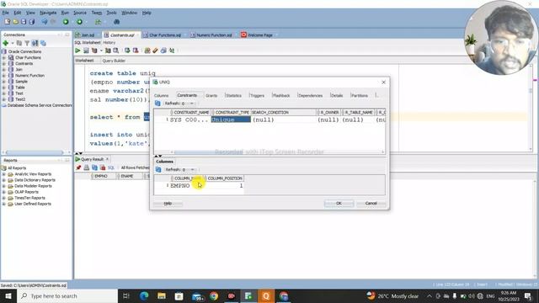
Task: Click the Rollback icon in worksheet toolbar
Action: pos(136,50)
